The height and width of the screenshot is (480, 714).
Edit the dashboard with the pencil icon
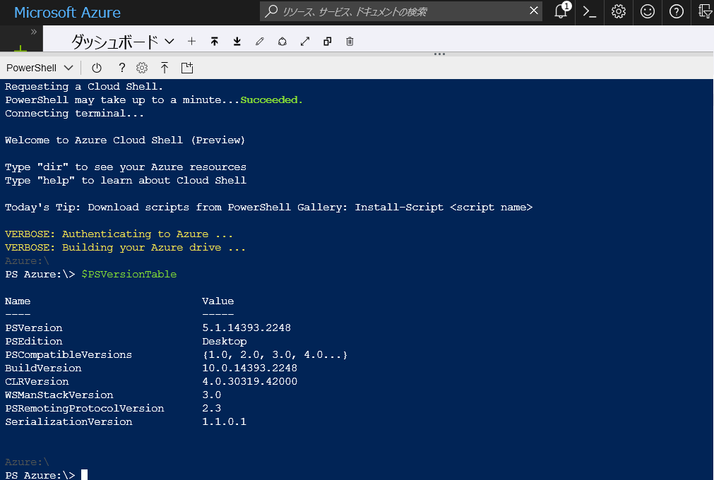[x=259, y=41]
